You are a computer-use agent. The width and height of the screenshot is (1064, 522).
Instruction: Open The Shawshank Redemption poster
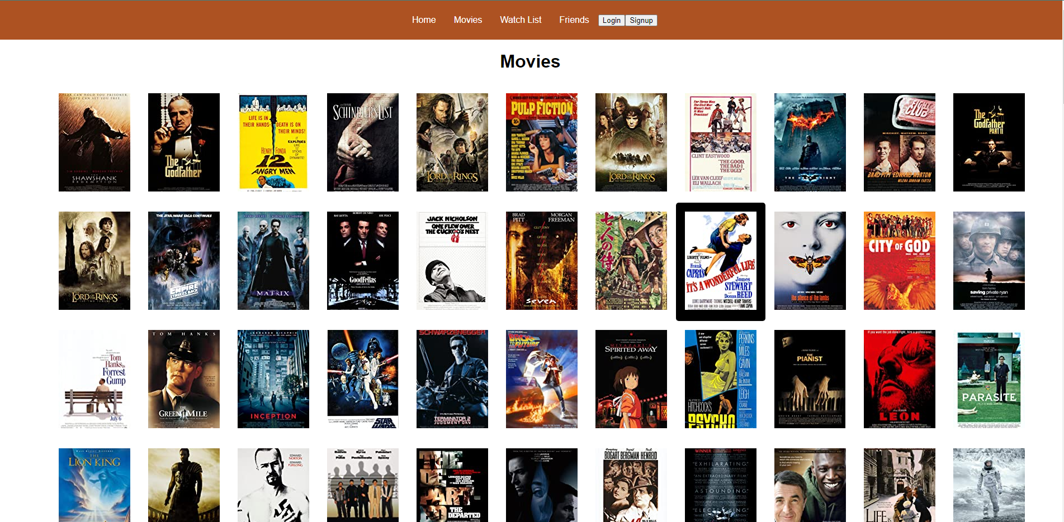[94, 142]
